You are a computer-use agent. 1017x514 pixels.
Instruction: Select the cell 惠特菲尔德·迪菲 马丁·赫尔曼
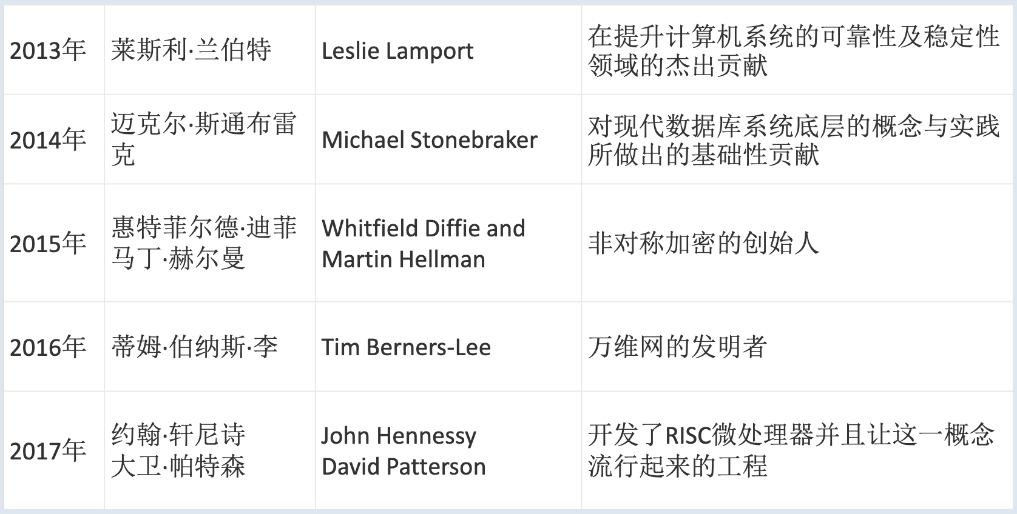point(210,243)
